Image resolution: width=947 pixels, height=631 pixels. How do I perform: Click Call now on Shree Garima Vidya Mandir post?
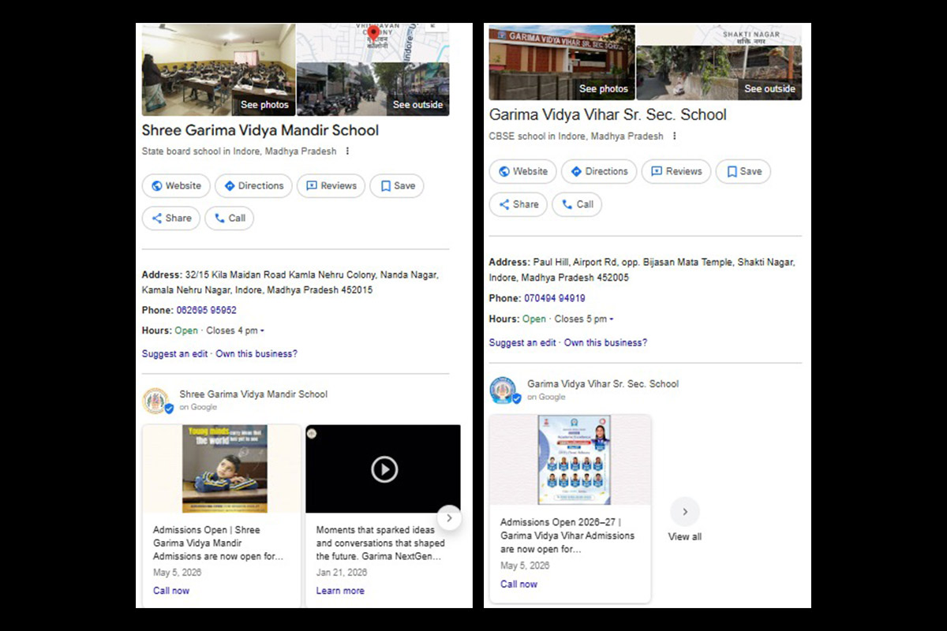coord(171,591)
